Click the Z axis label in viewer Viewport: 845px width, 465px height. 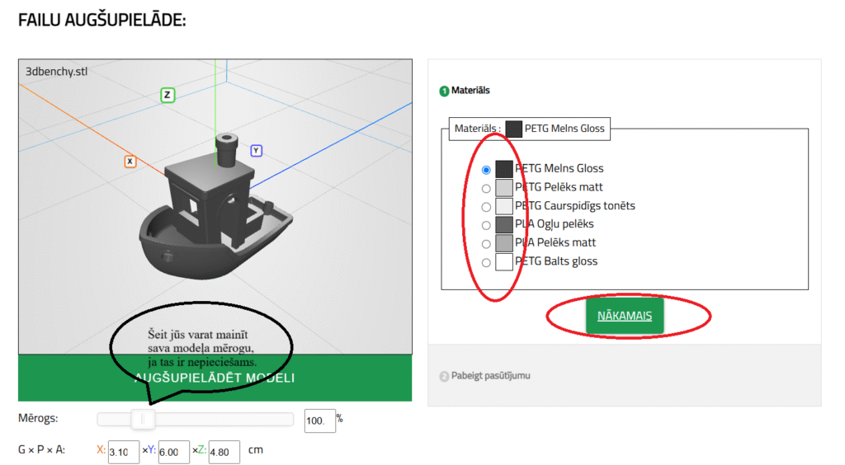tap(168, 95)
